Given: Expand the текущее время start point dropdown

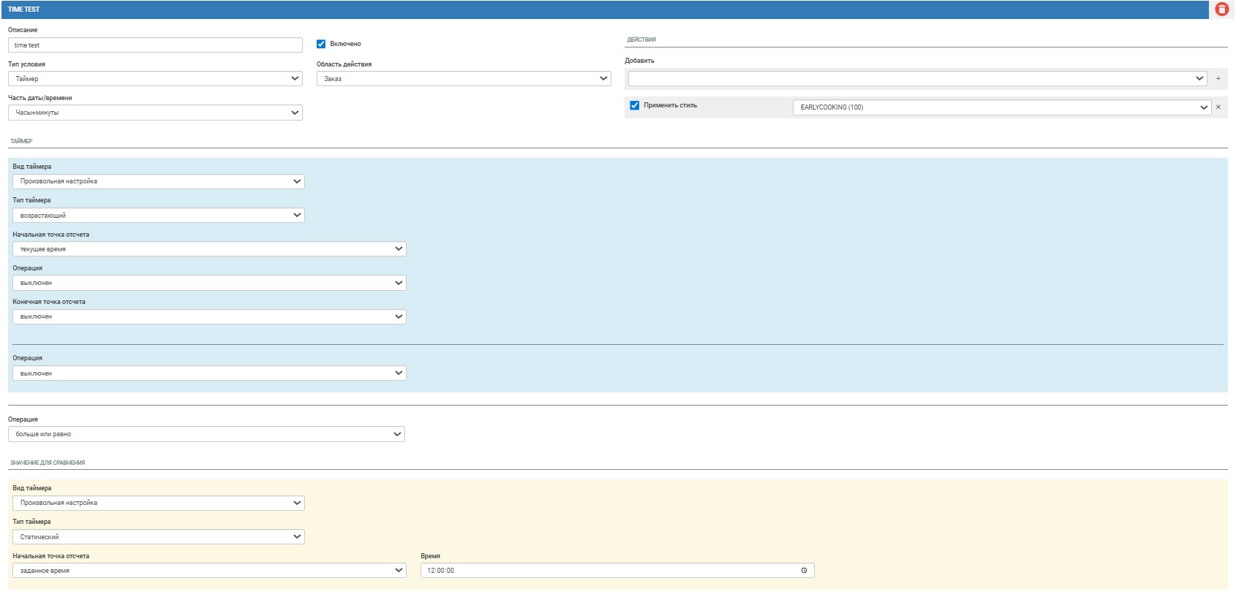Looking at the screenshot, I should (208, 249).
